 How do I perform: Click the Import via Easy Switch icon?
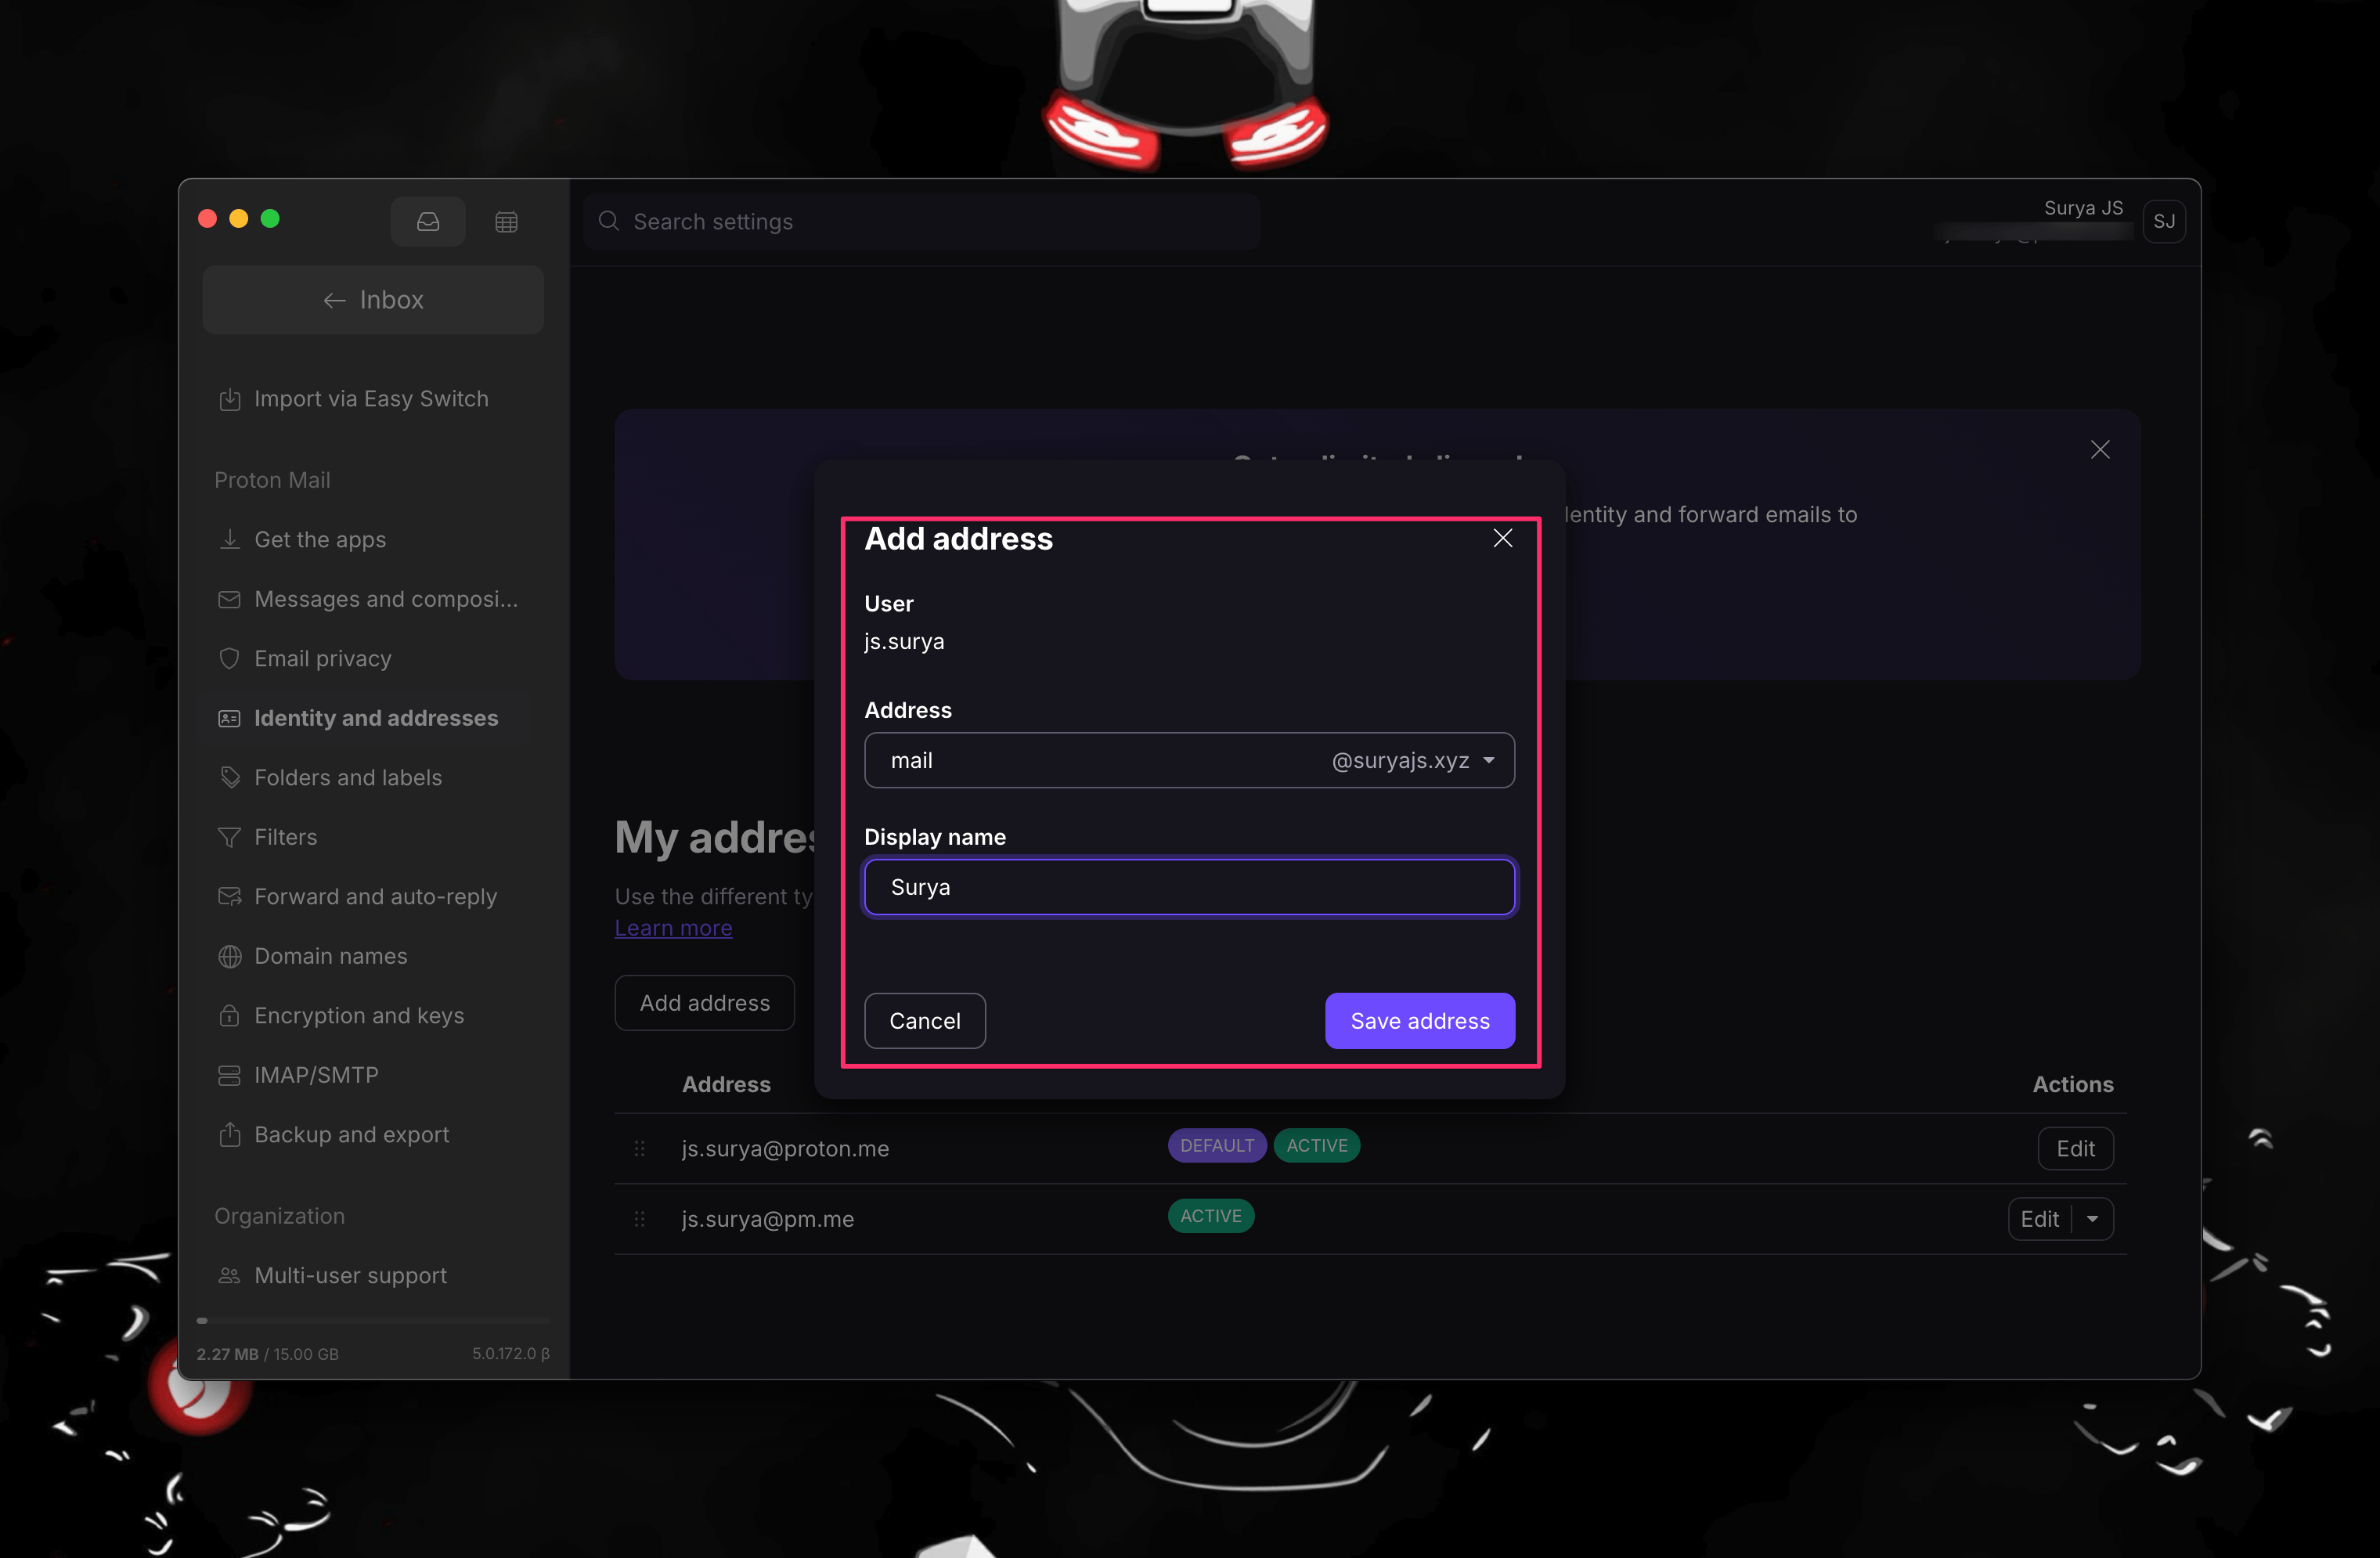[x=230, y=399]
